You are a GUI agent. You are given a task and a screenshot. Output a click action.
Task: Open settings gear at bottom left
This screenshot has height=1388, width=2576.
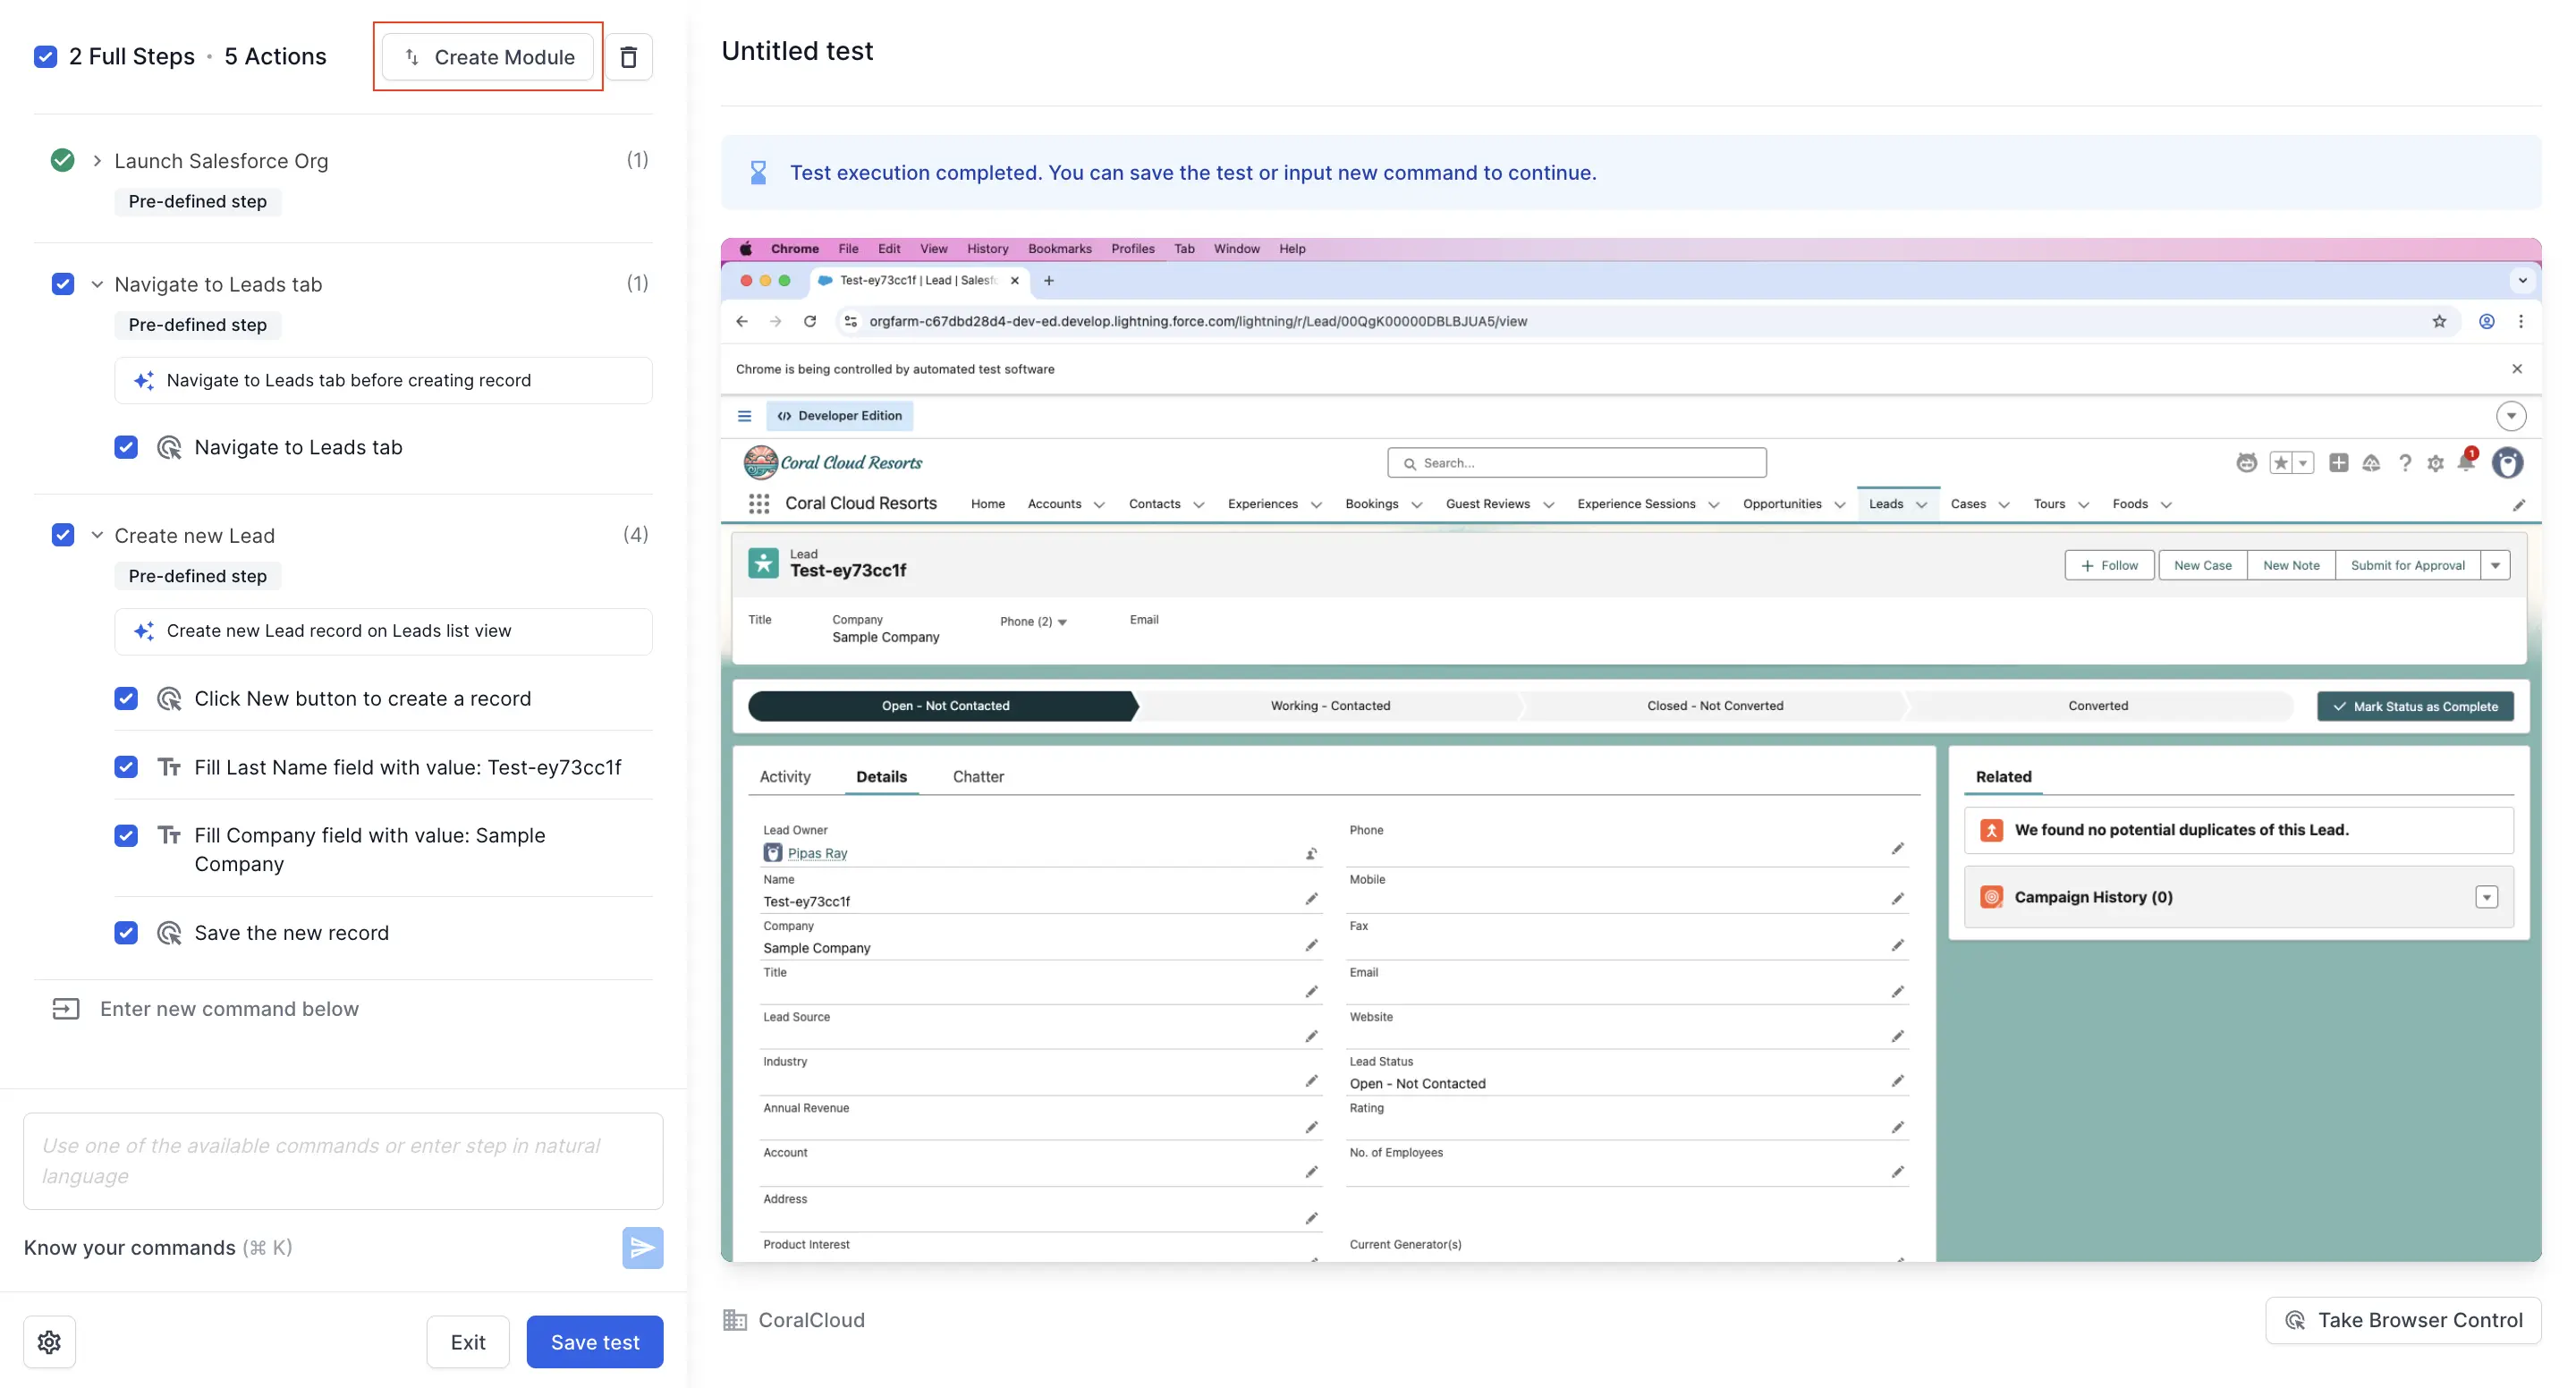tap(49, 1341)
